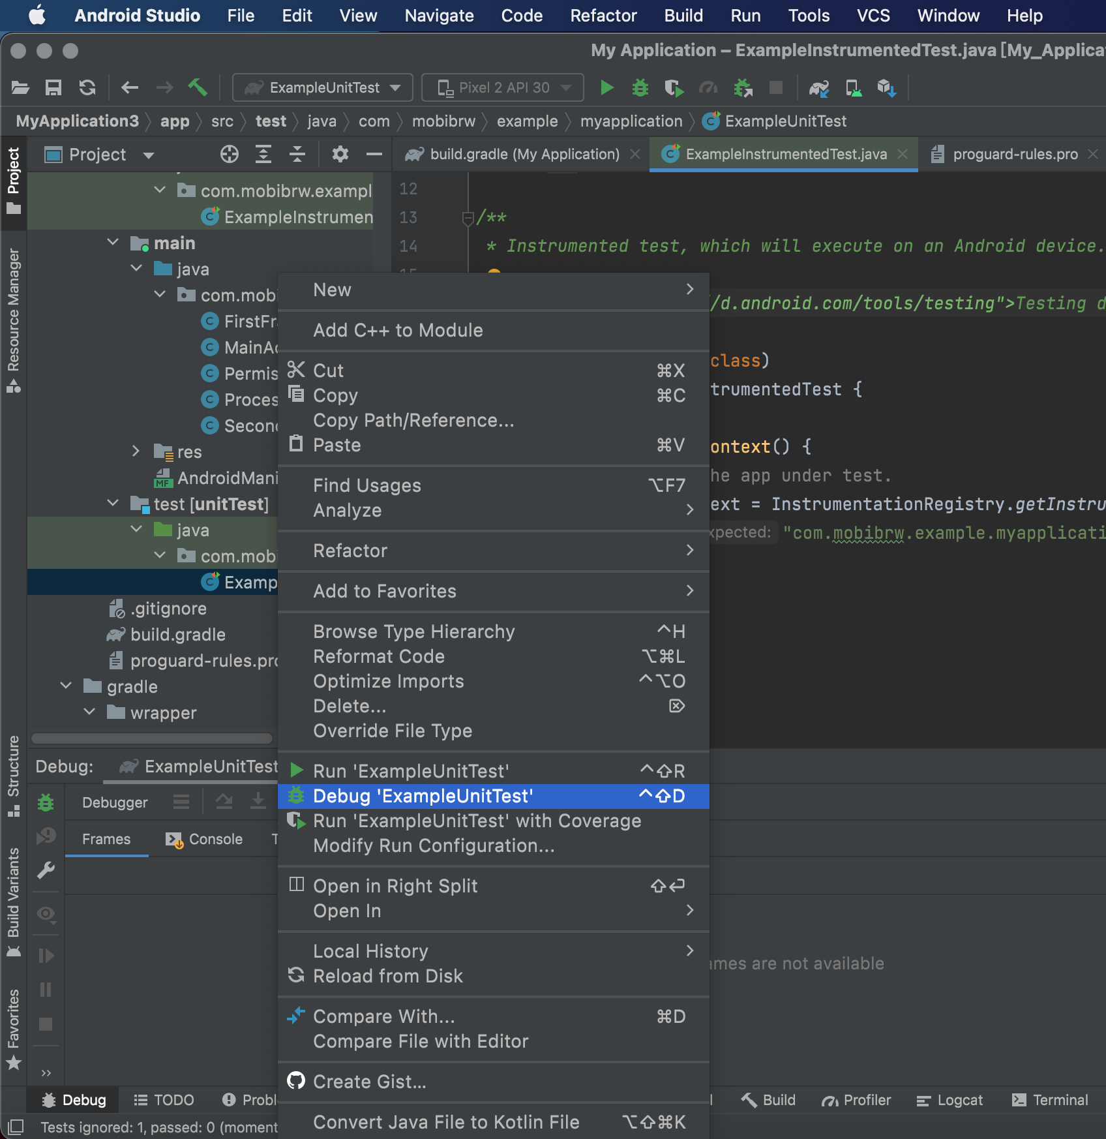Collapse the gradle folder in tree

tap(66, 686)
